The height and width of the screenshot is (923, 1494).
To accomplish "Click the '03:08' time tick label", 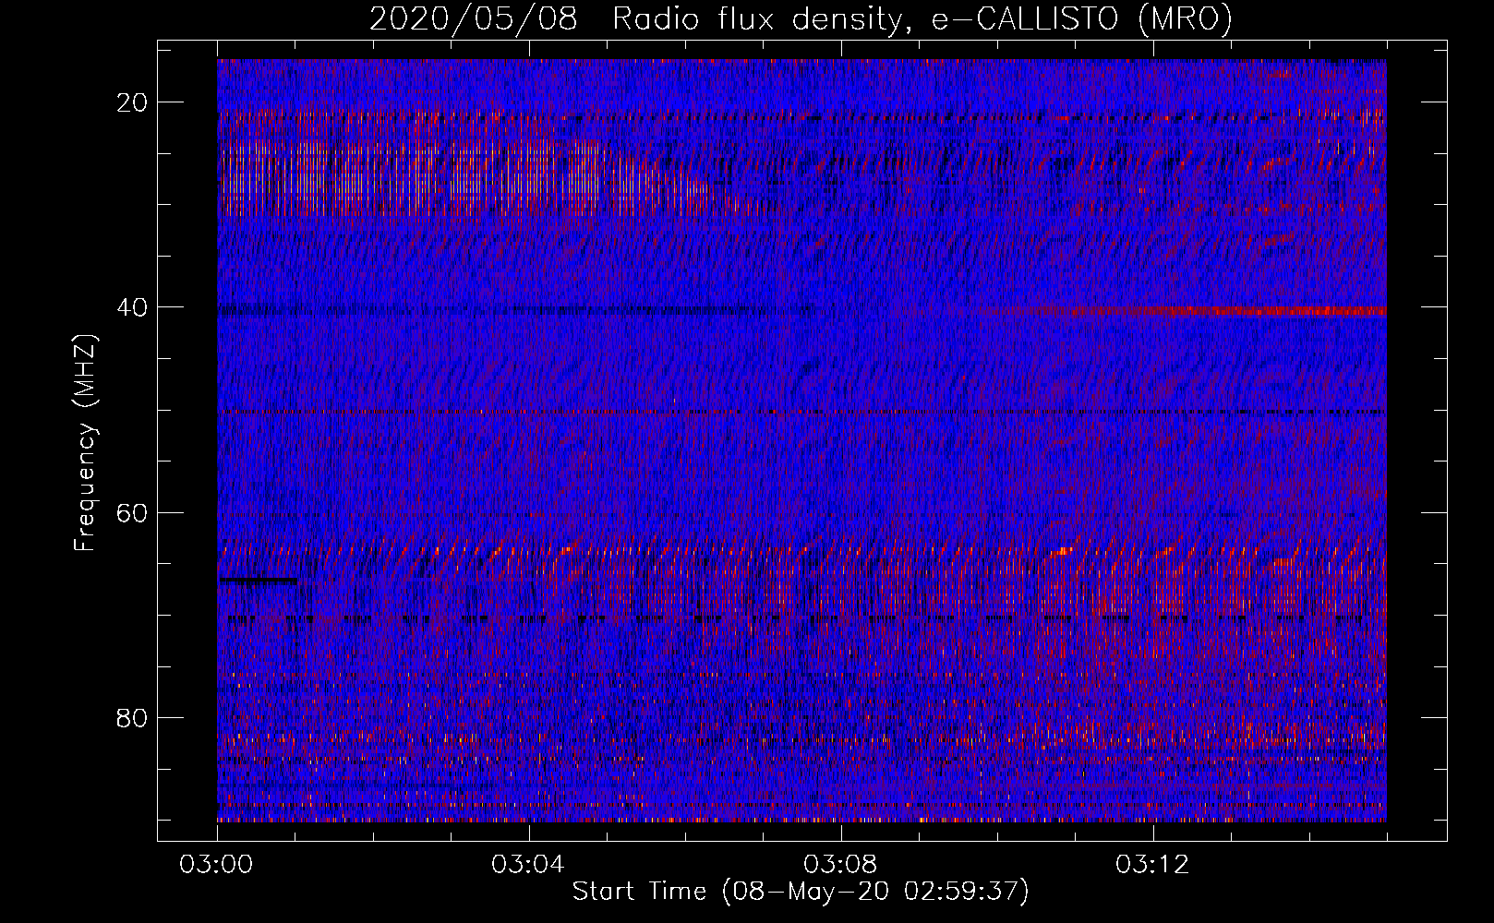I will pyautogui.click(x=840, y=865).
